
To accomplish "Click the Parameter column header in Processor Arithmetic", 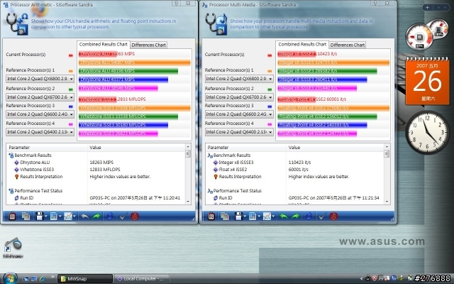I will [47, 148].
